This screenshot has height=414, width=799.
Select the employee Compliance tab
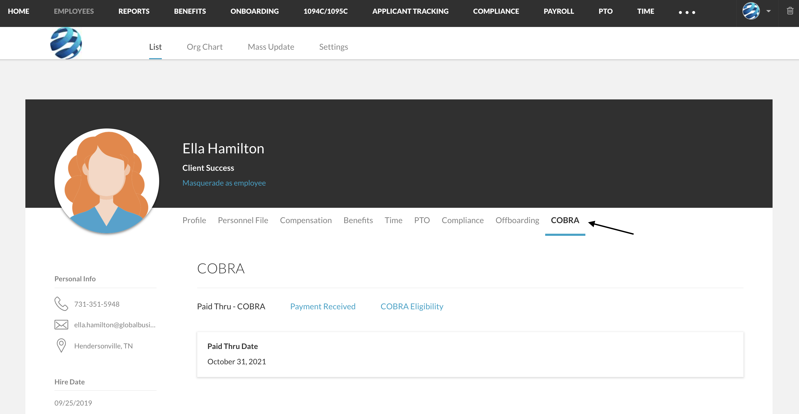coord(462,220)
